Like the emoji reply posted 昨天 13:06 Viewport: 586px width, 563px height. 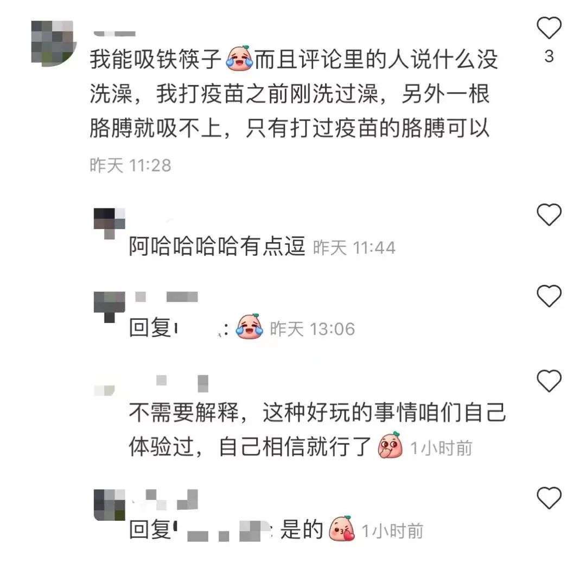point(549,296)
